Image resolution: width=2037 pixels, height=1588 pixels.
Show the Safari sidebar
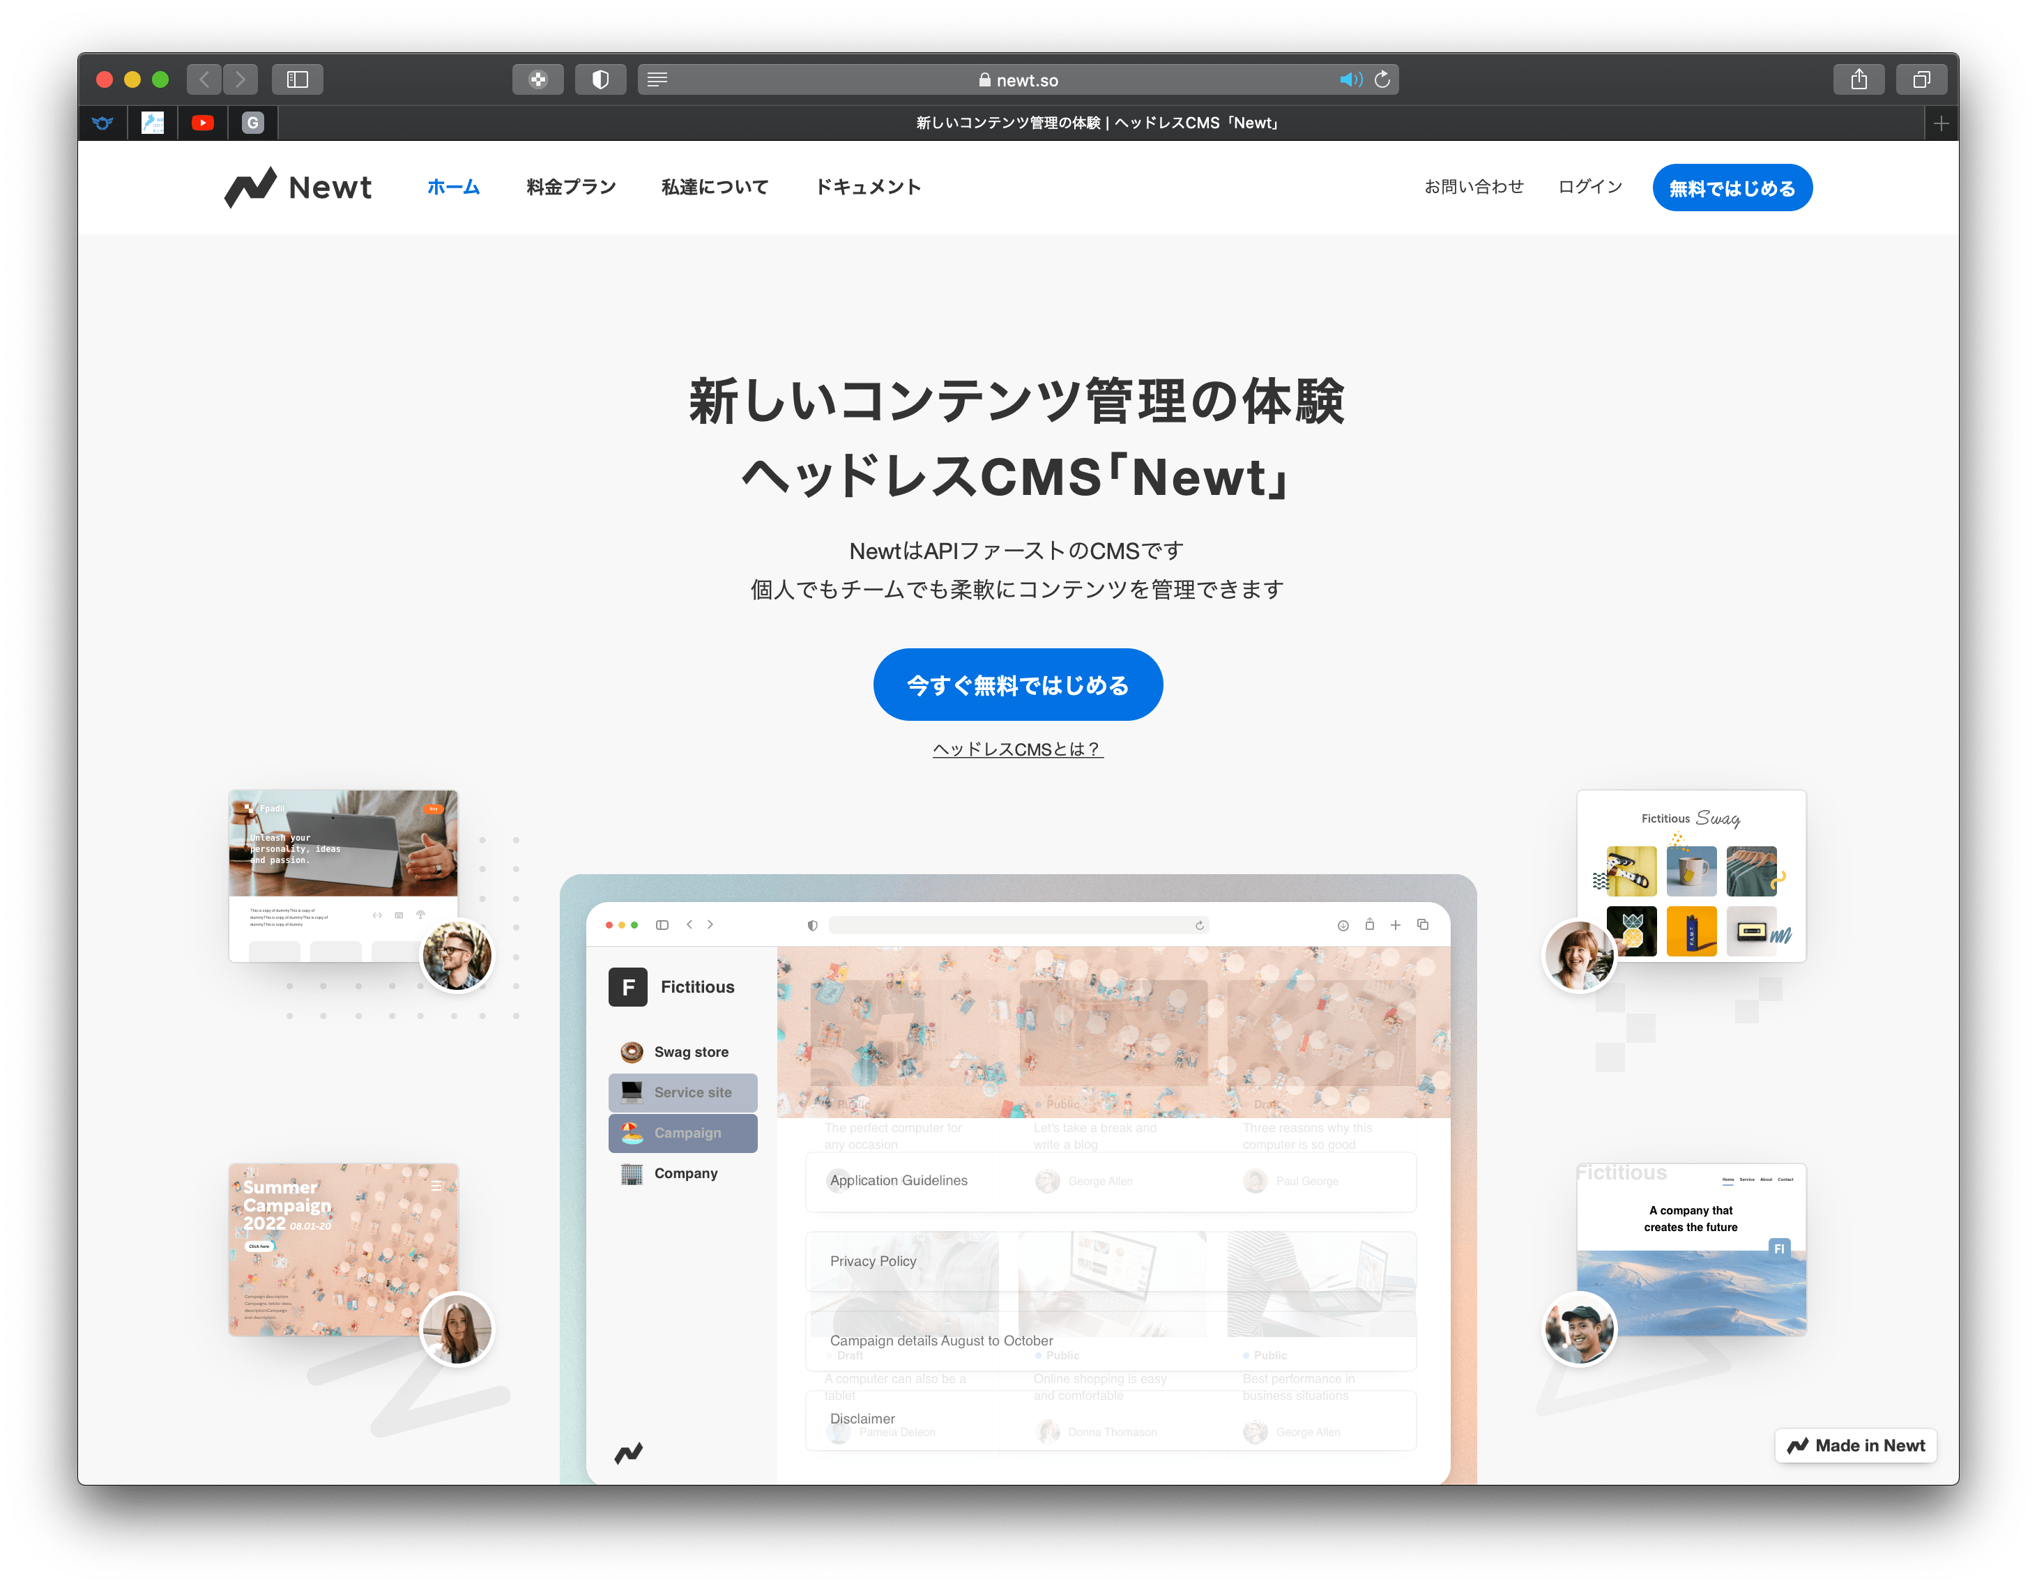(x=298, y=79)
